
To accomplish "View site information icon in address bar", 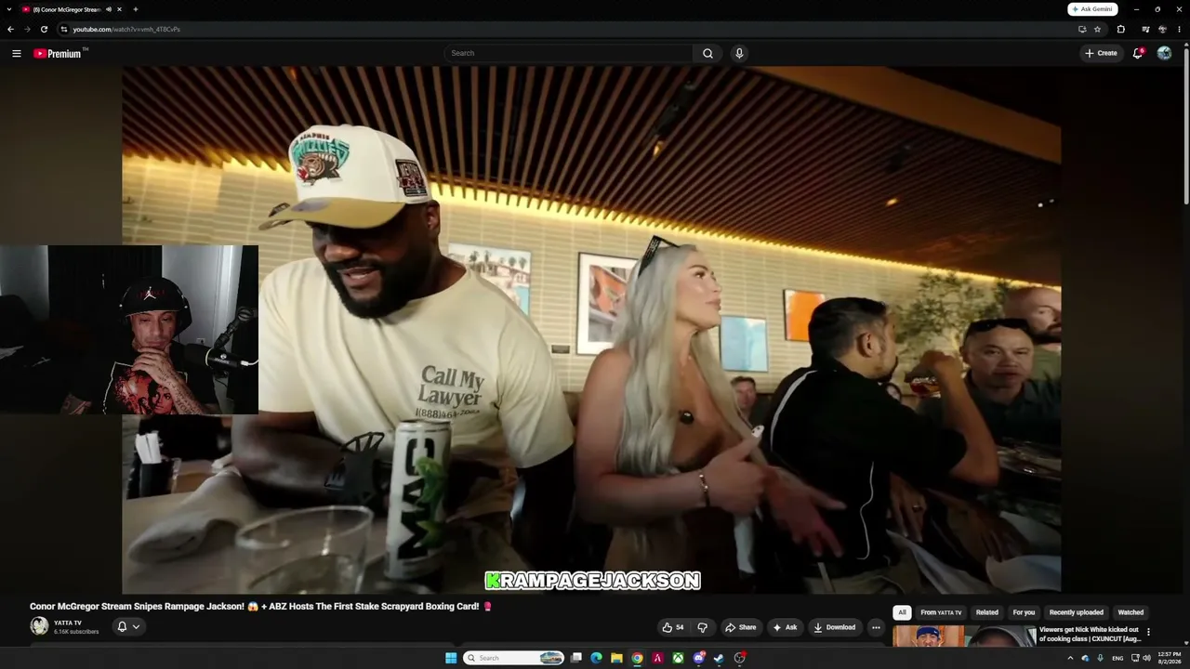I will pos(63,29).
